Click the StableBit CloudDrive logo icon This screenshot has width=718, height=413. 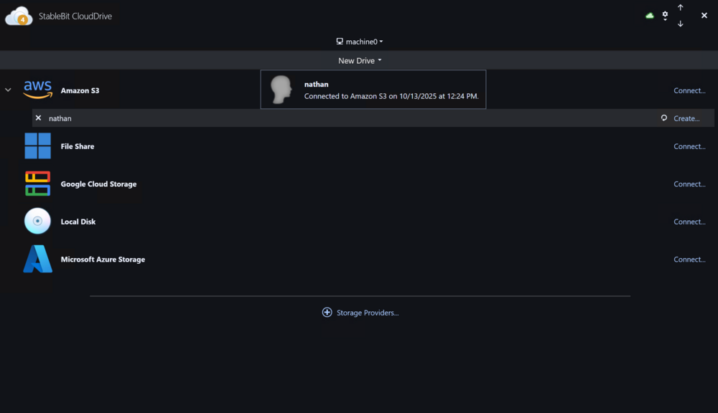click(x=19, y=16)
